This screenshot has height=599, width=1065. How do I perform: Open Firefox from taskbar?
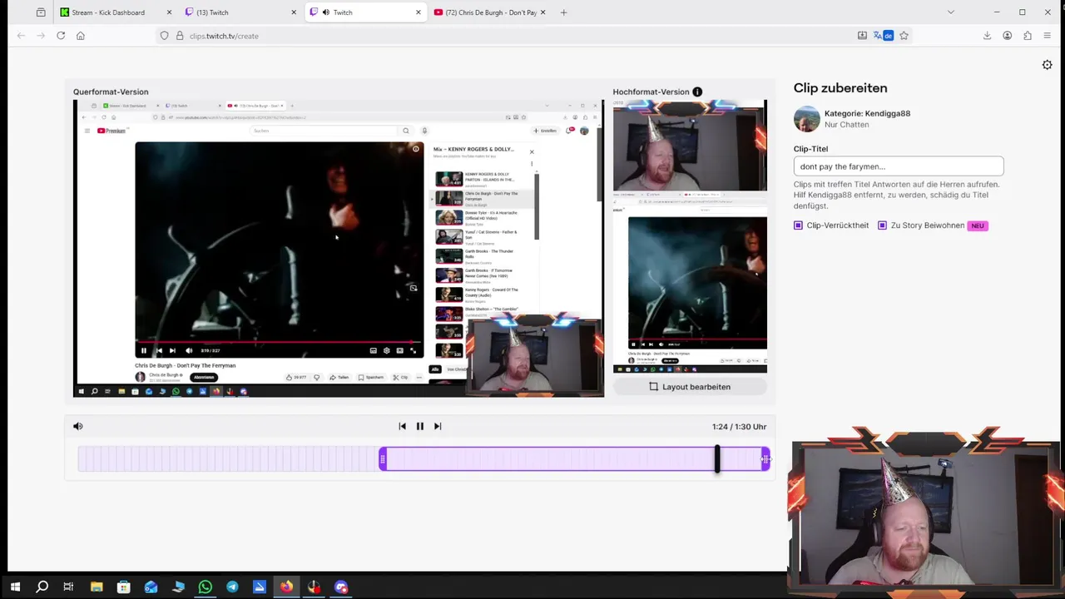pyautogui.click(x=286, y=587)
